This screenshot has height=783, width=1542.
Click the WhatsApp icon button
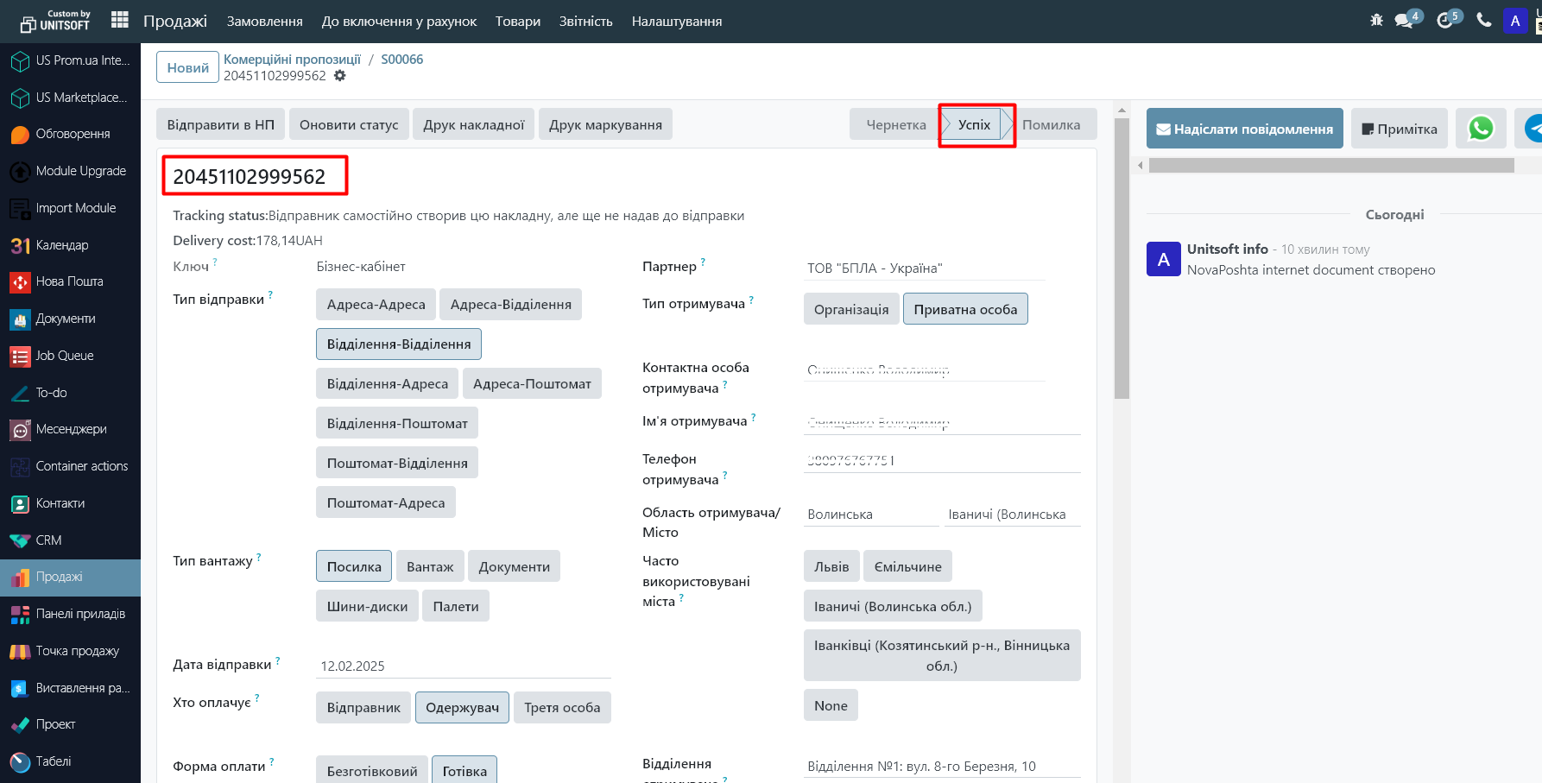click(1481, 129)
